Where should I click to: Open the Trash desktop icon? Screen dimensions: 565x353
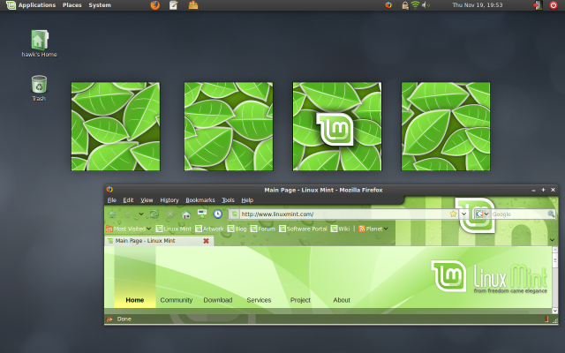point(39,84)
